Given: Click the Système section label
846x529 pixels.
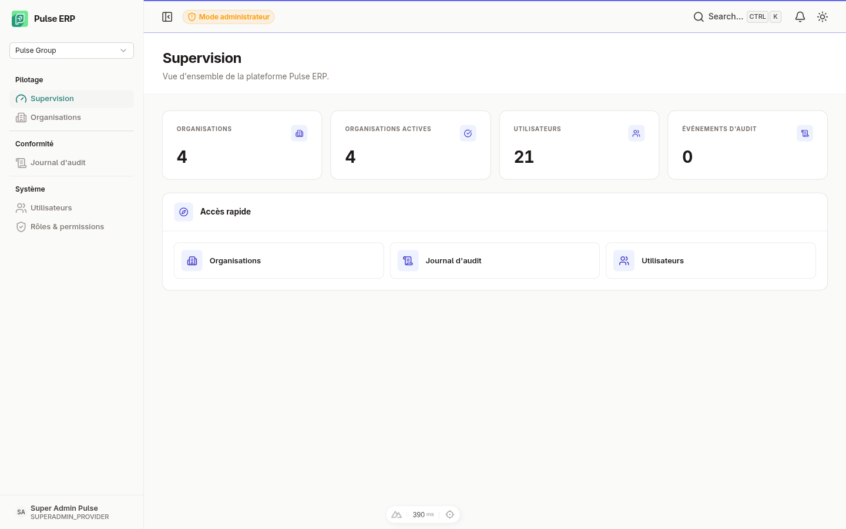Looking at the screenshot, I should (30, 189).
